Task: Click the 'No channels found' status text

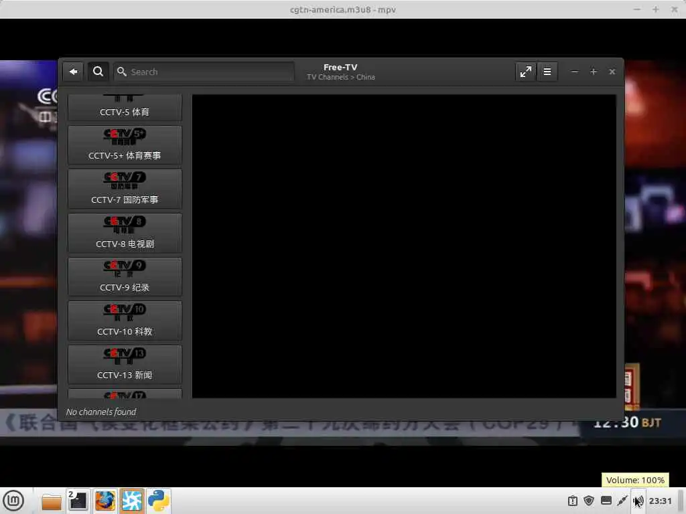Action: [x=101, y=412]
